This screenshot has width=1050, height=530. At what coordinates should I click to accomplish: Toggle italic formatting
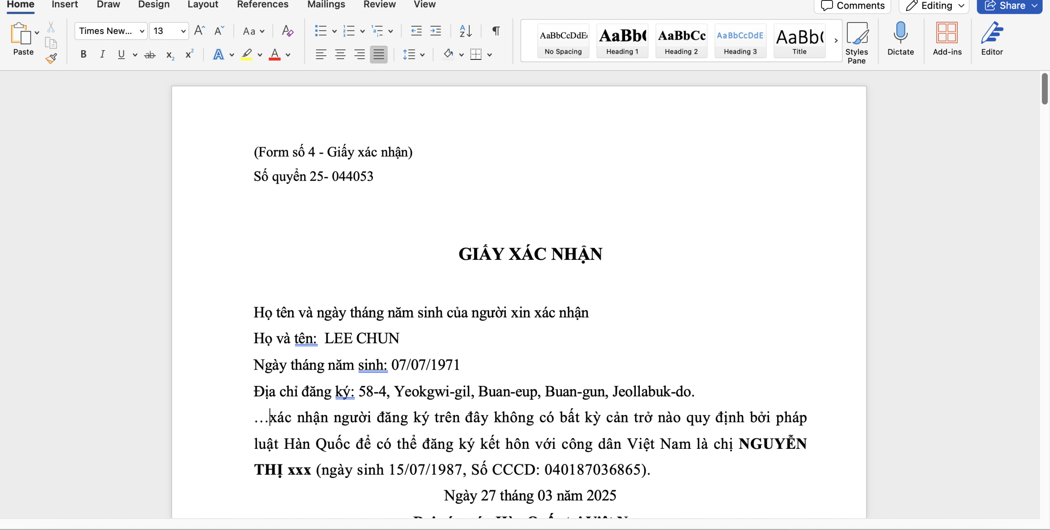[x=102, y=55]
